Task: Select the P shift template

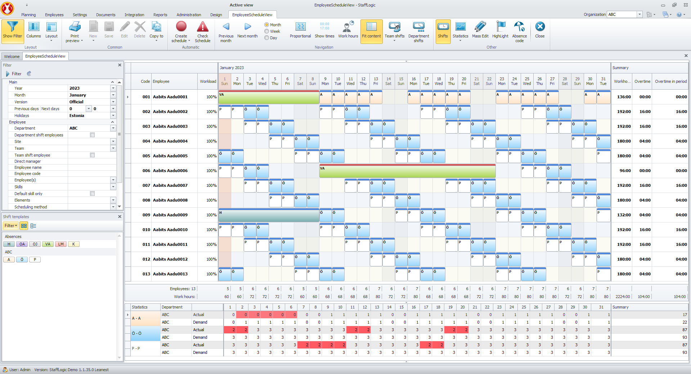Action: [x=35, y=260]
